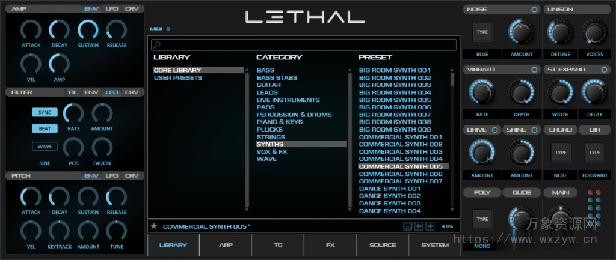The image size is (616, 260).
Task: Click the AMP Attack knob
Action: (31, 30)
